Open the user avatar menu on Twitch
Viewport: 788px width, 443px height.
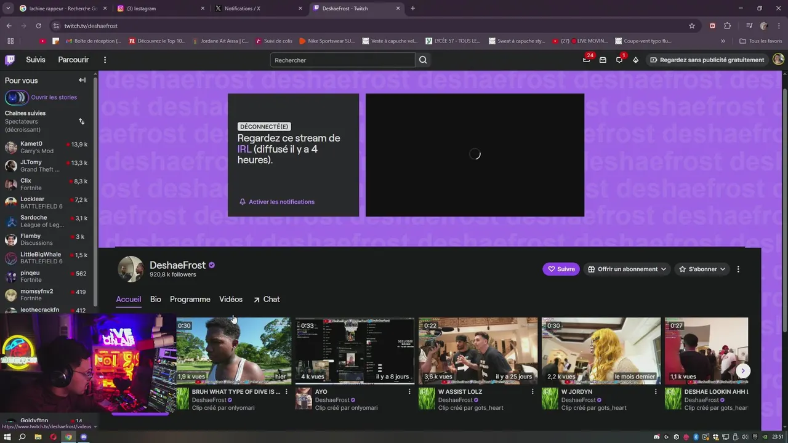(x=778, y=60)
